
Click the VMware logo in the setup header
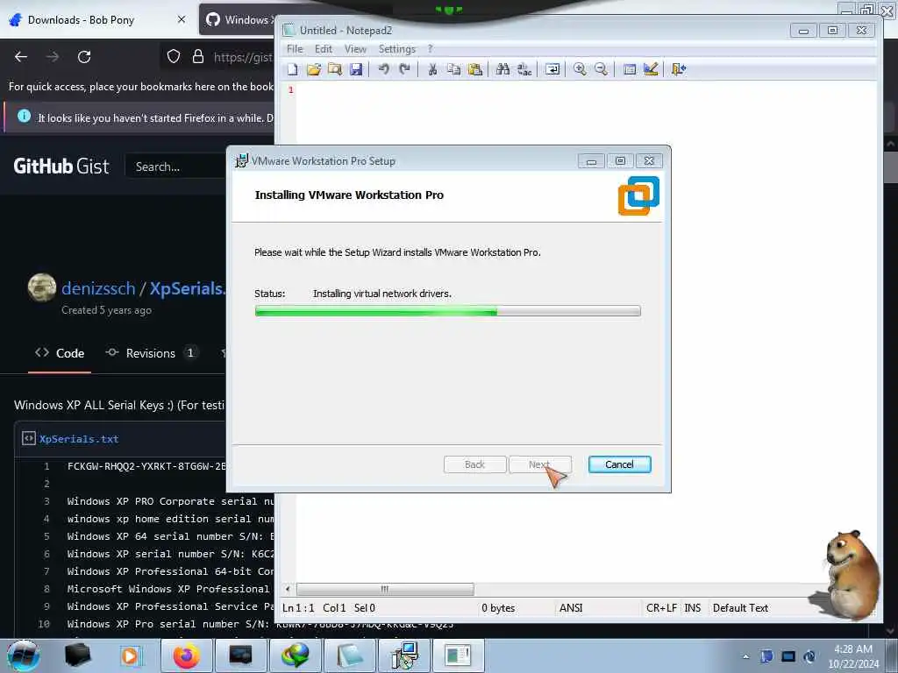pos(638,195)
